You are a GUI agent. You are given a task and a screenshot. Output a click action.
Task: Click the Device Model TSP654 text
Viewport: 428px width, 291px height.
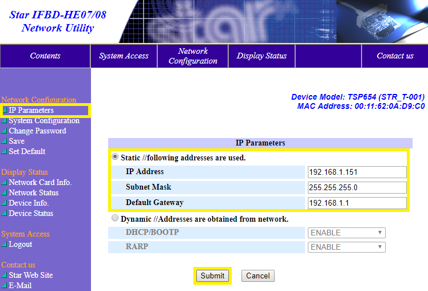click(x=358, y=97)
